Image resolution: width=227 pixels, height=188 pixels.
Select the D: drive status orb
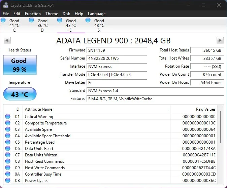pos(31,20)
